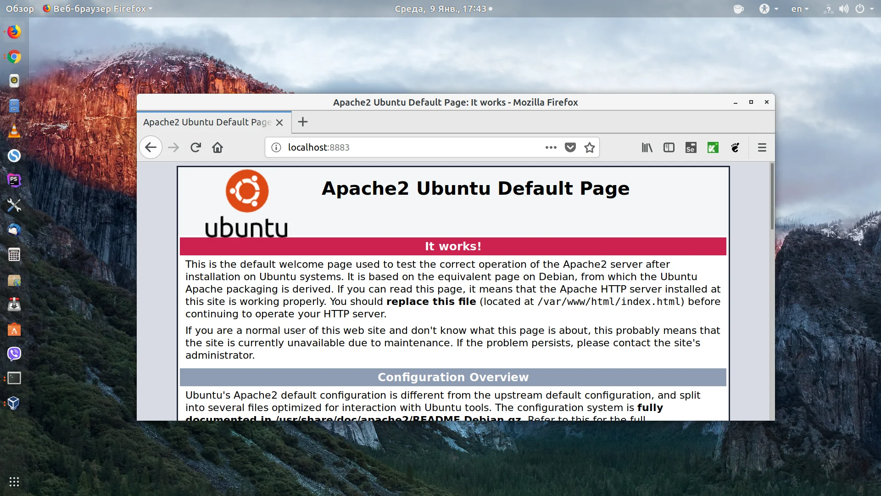Image resolution: width=881 pixels, height=496 pixels.
Task: Open page actions three-dot menu
Action: 551,147
